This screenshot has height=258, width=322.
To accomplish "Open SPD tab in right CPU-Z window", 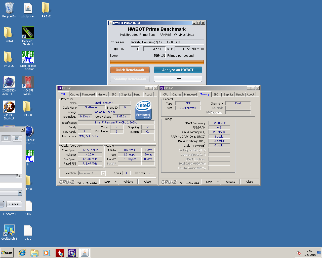I will 216,94.
